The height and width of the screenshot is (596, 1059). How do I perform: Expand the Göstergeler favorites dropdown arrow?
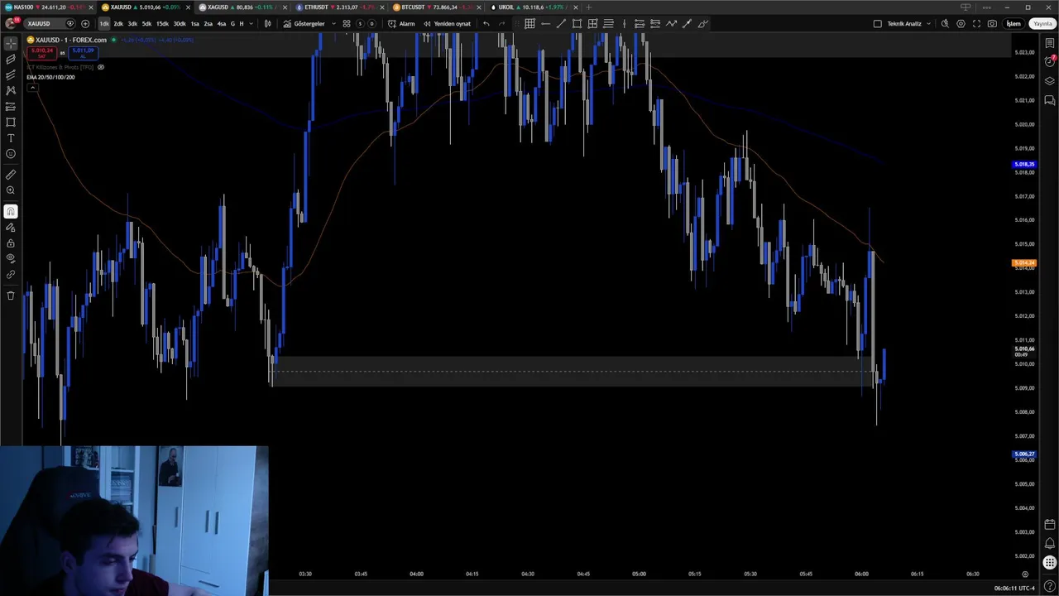[334, 23]
